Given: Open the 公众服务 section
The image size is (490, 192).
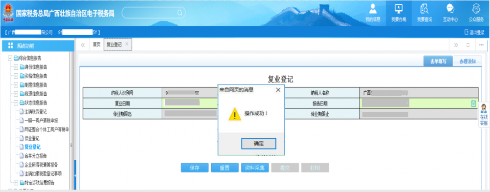Looking at the screenshot, I should point(476,13).
